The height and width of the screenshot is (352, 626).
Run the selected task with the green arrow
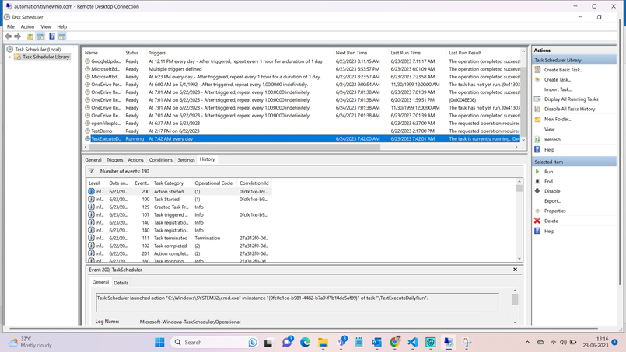coord(537,172)
